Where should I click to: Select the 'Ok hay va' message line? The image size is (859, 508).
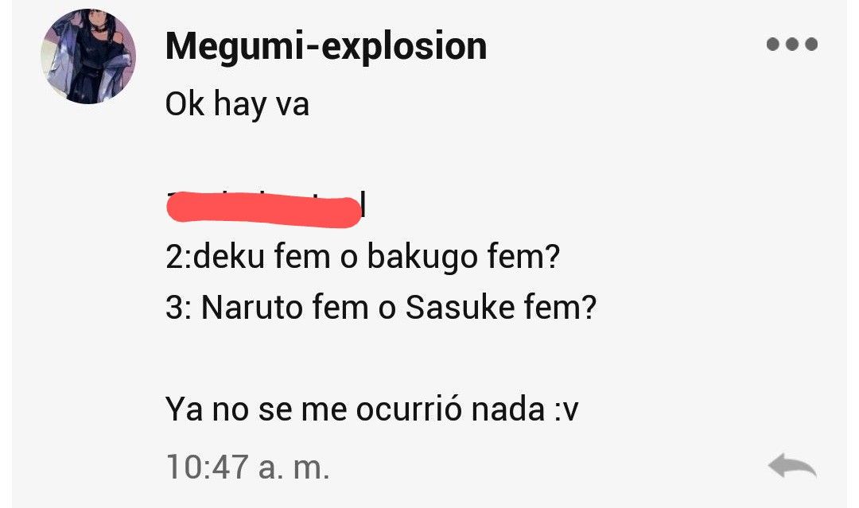pos(237,104)
